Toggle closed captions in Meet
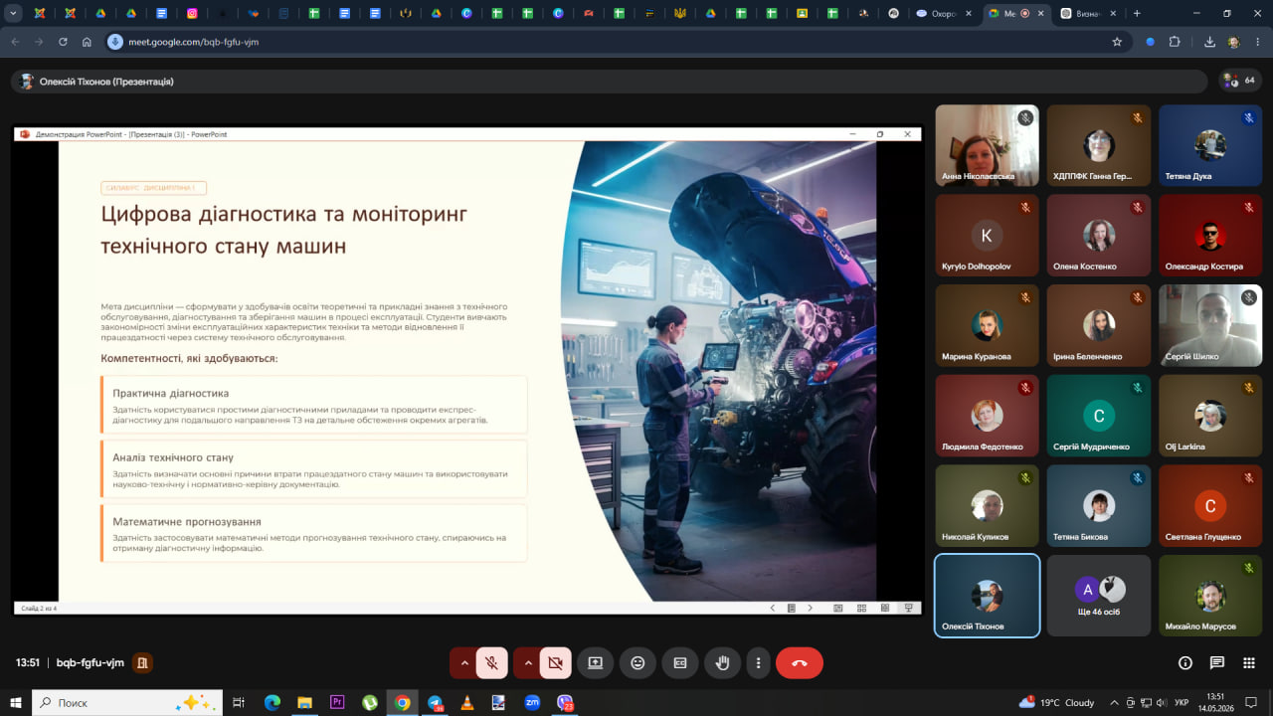The width and height of the screenshot is (1273, 716). (680, 662)
